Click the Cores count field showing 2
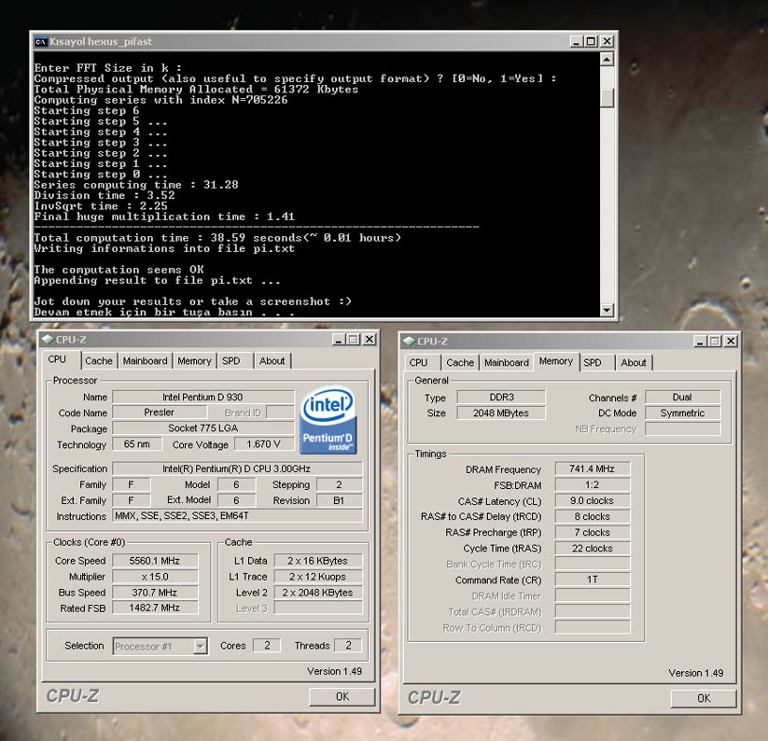The width and height of the screenshot is (768, 741). click(x=267, y=646)
